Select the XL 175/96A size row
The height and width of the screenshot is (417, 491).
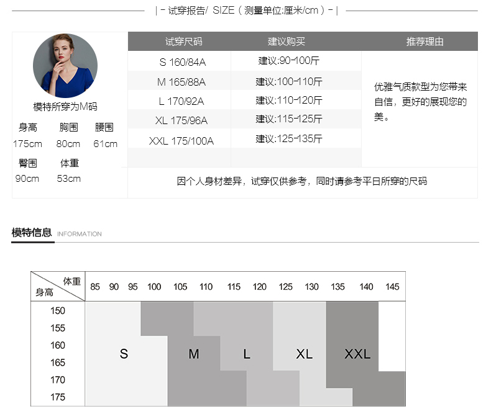point(181,120)
